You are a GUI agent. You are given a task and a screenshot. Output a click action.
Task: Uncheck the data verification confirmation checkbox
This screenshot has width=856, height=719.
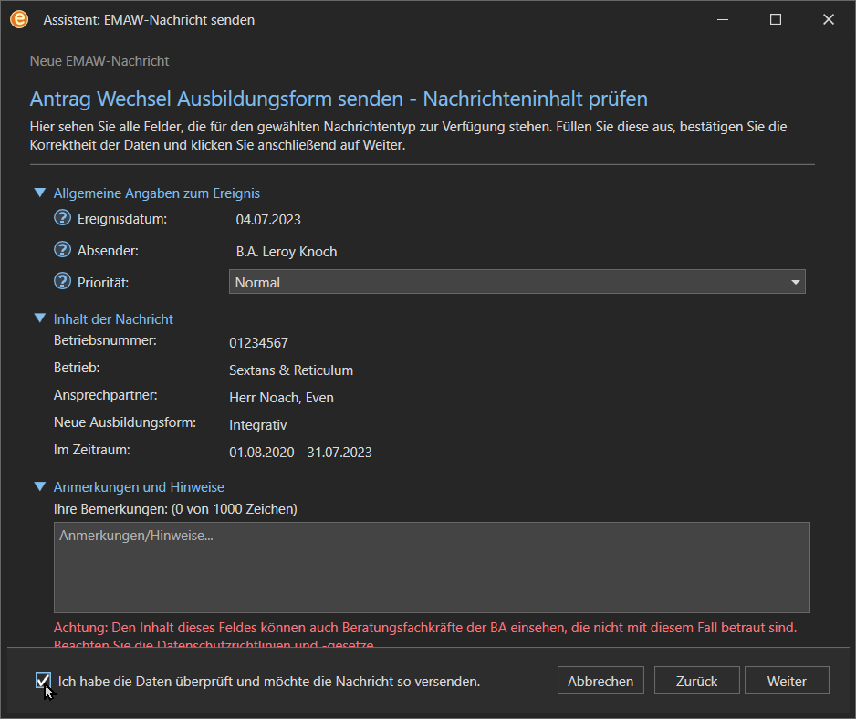43,681
